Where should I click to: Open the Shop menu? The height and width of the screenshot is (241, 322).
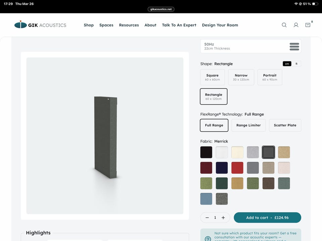click(x=89, y=25)
